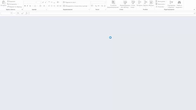This screenshot has width=196, height=110.
Task: Click Insert cells (Вставить) in the Cells group
Action: [140, 4]
